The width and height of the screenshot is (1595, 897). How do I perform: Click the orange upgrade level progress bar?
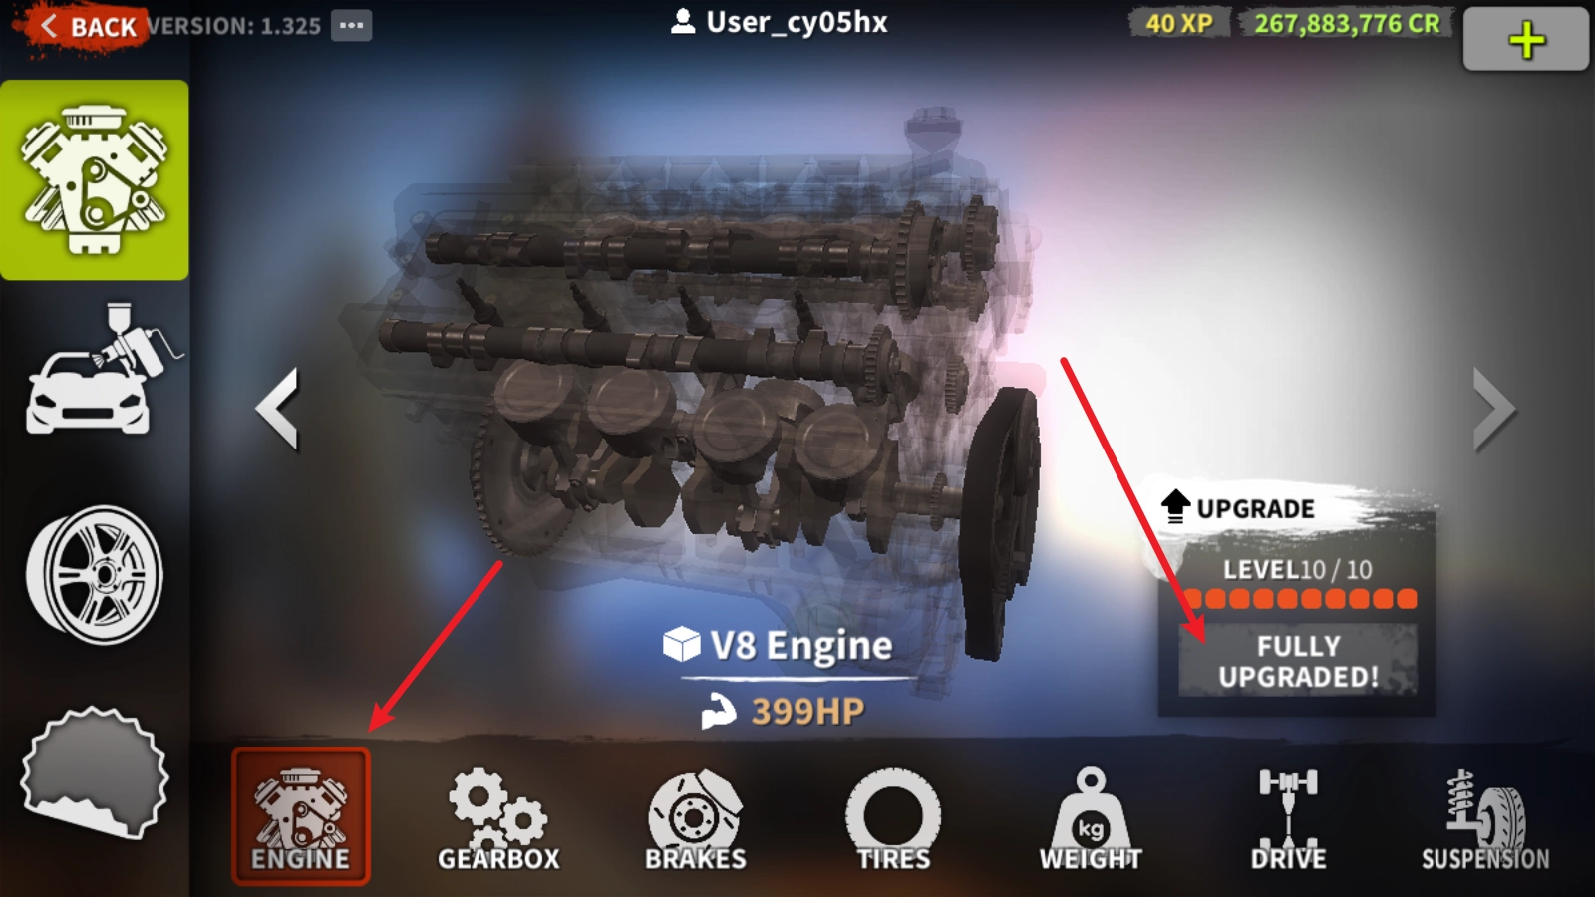coord(1300,599)
